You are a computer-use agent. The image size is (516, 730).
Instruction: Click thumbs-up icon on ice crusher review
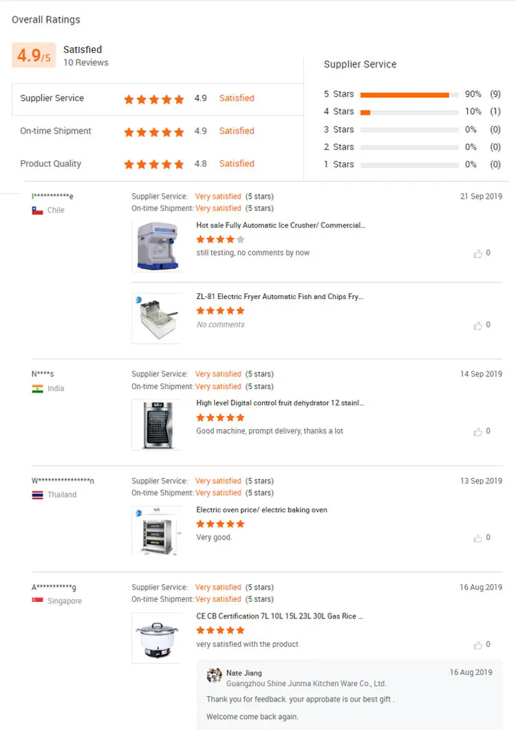click(x=477, y=253)
